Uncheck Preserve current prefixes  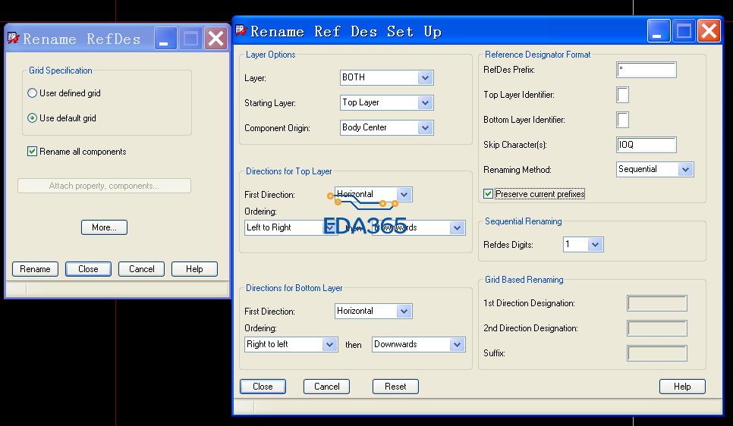[x=488, y=194]
